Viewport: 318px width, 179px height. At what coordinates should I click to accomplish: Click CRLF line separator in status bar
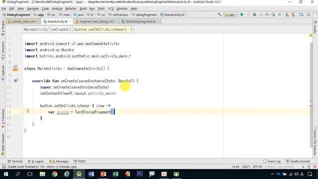click(246, 167)
